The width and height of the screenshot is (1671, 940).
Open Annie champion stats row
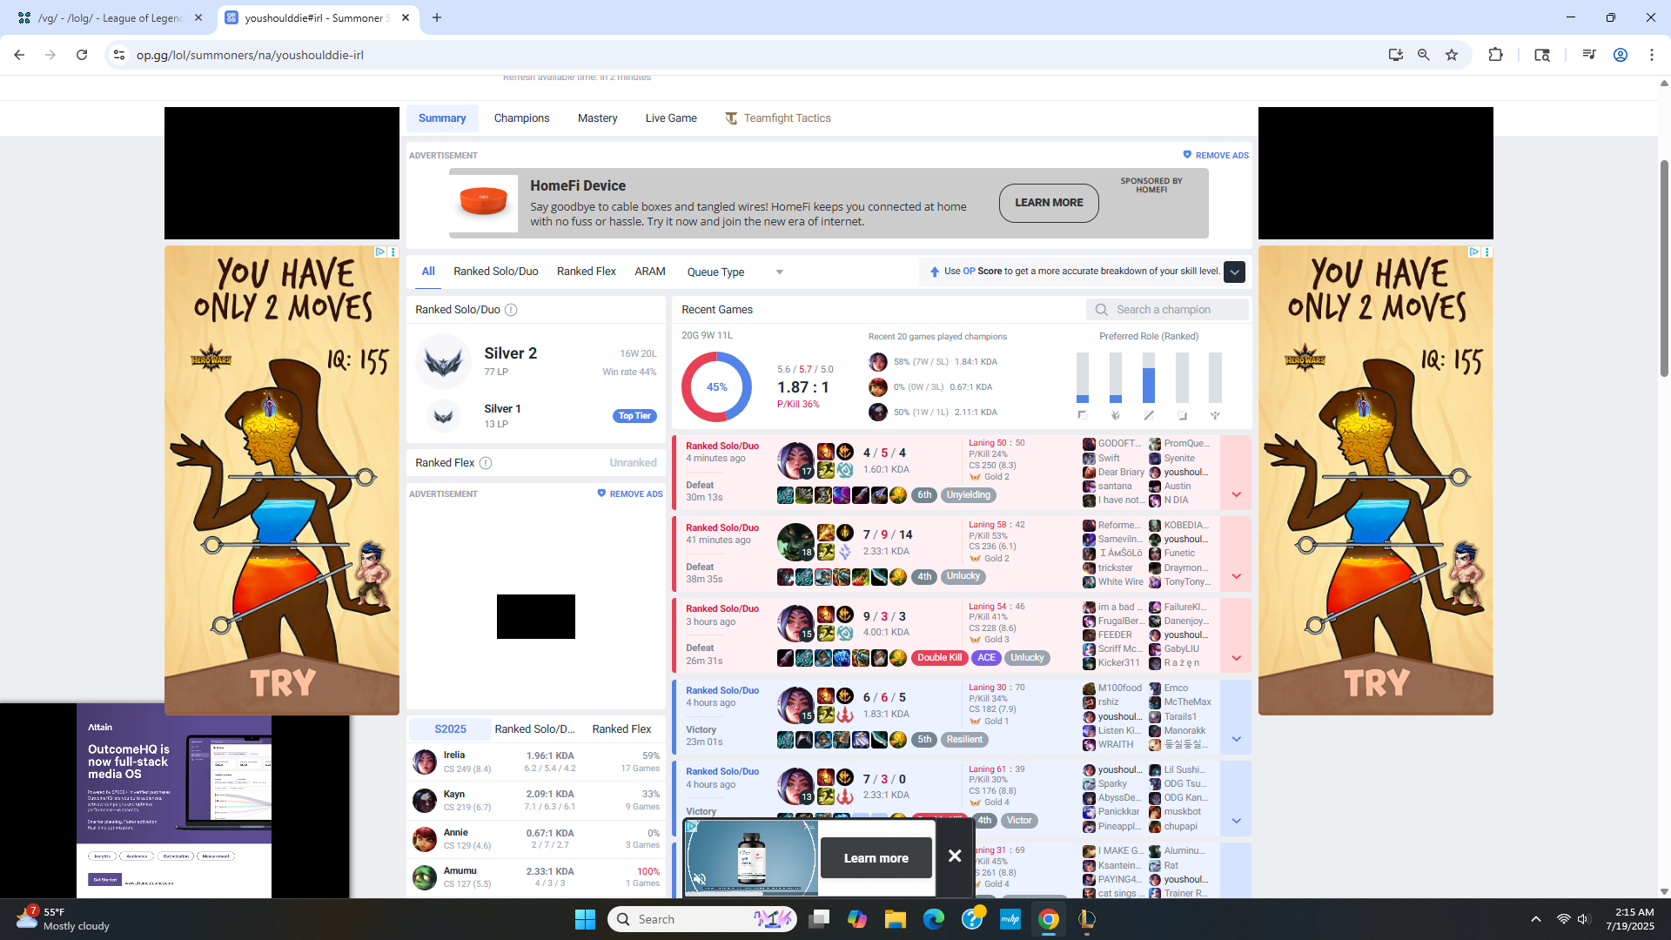pos(536,839)
